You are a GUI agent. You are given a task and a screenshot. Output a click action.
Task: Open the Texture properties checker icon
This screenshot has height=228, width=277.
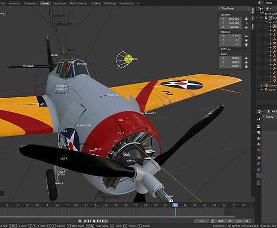coord(259,183)
